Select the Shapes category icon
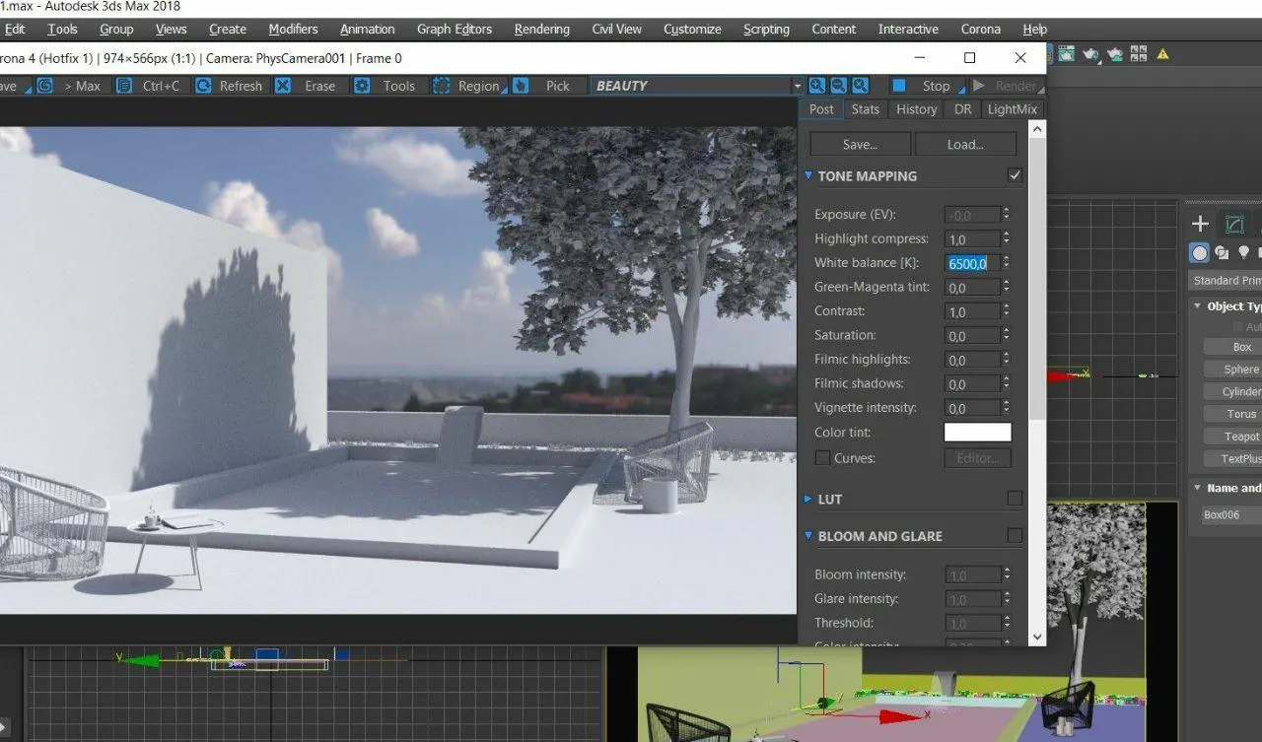 click(x=1223, y=253)
